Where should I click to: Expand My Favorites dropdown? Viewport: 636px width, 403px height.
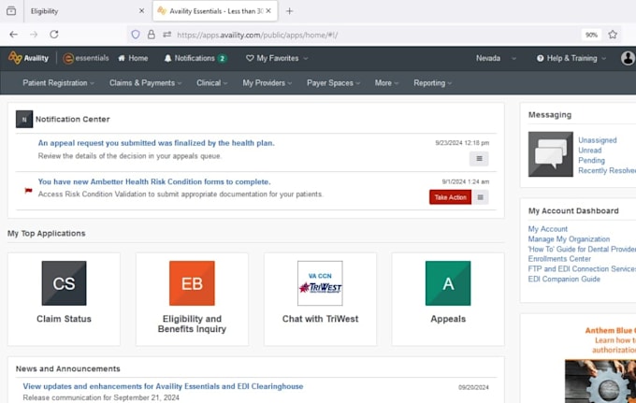point(277,58)
